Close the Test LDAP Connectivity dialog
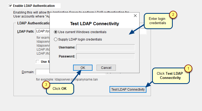 coord(135,16)
